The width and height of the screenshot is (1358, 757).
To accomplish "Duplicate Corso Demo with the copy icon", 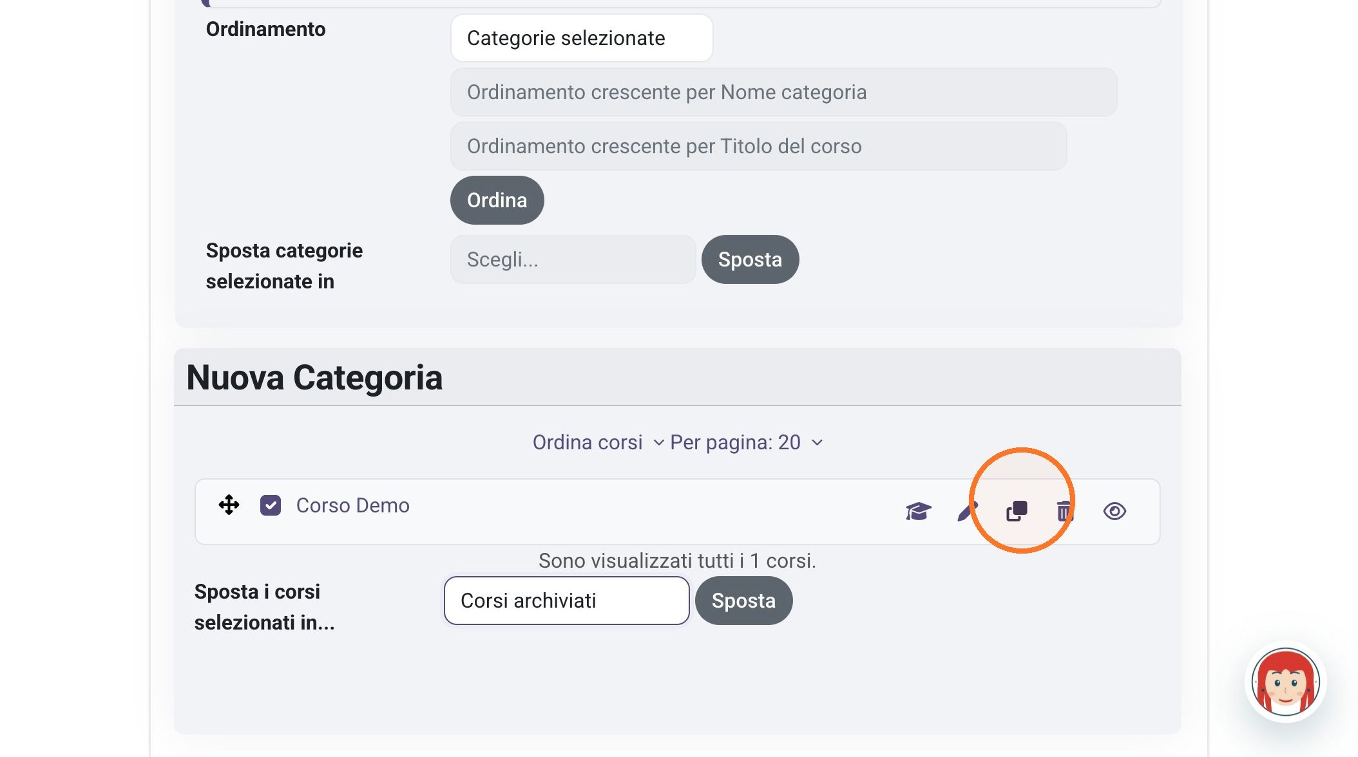I will pos(1017,511).
